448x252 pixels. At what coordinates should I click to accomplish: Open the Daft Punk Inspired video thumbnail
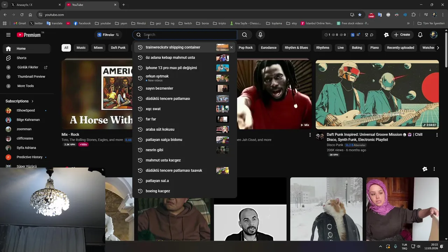(377, 94)
